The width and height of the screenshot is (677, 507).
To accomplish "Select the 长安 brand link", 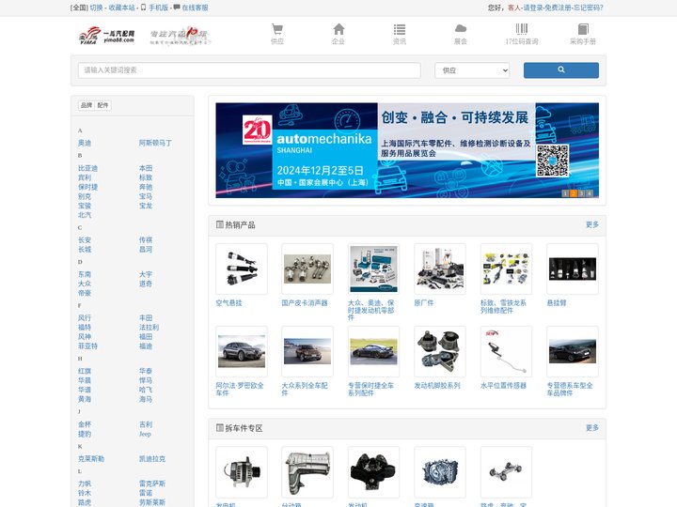I will click(x=85, y=240).
